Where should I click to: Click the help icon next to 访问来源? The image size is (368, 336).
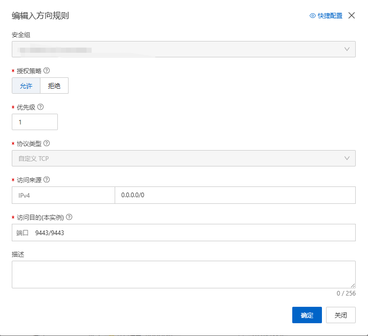[x=47, y=180]
